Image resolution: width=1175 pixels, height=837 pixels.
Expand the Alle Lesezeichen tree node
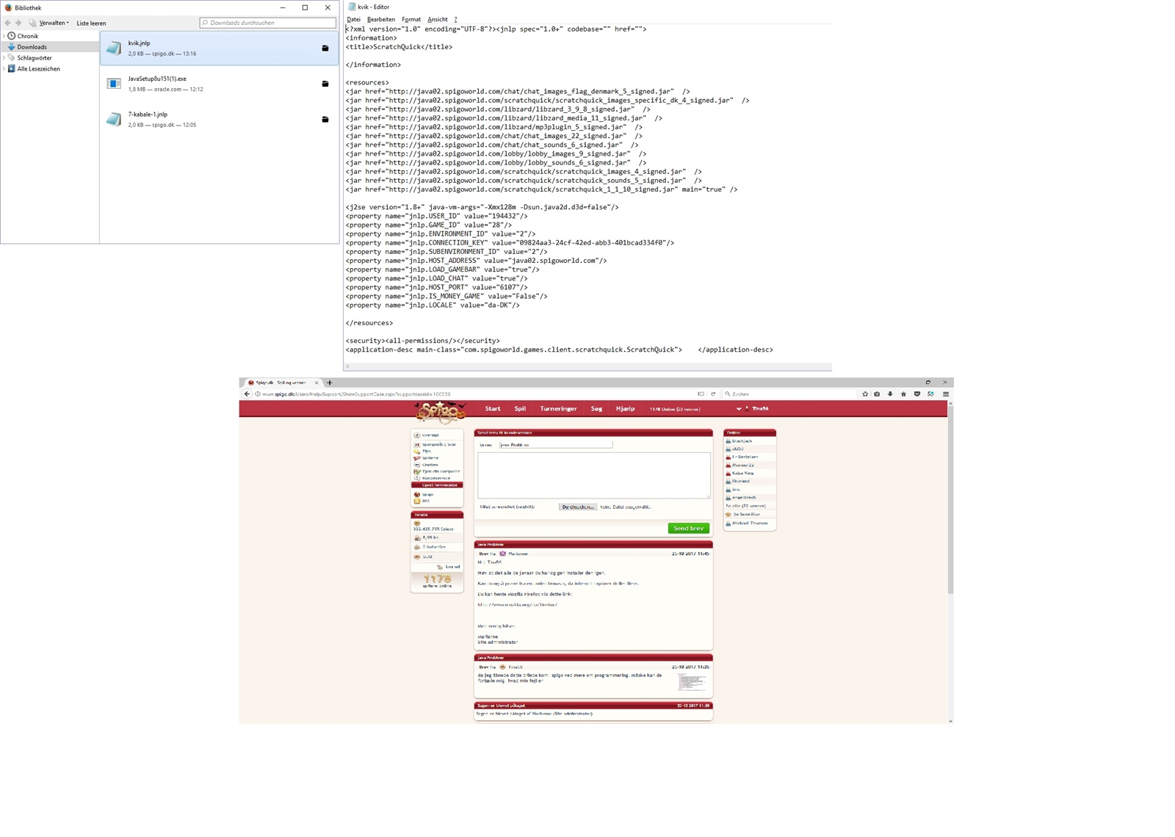pyautogui.click(x=4, y=69)
